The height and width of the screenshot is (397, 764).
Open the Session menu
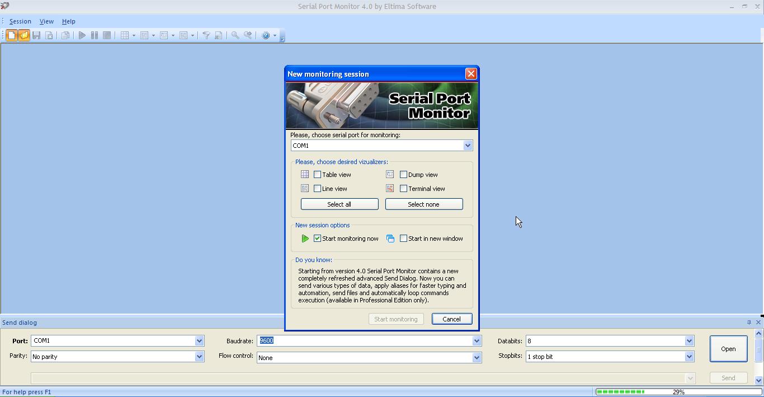click(x=20, y=21)
